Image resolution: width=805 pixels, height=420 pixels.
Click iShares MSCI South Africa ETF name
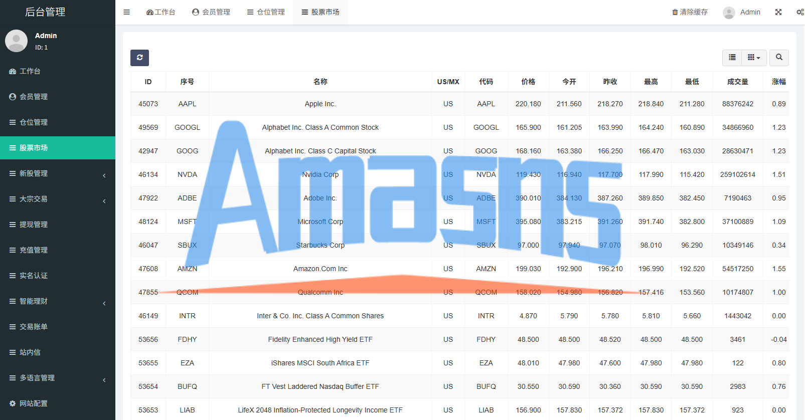point(320,363)
